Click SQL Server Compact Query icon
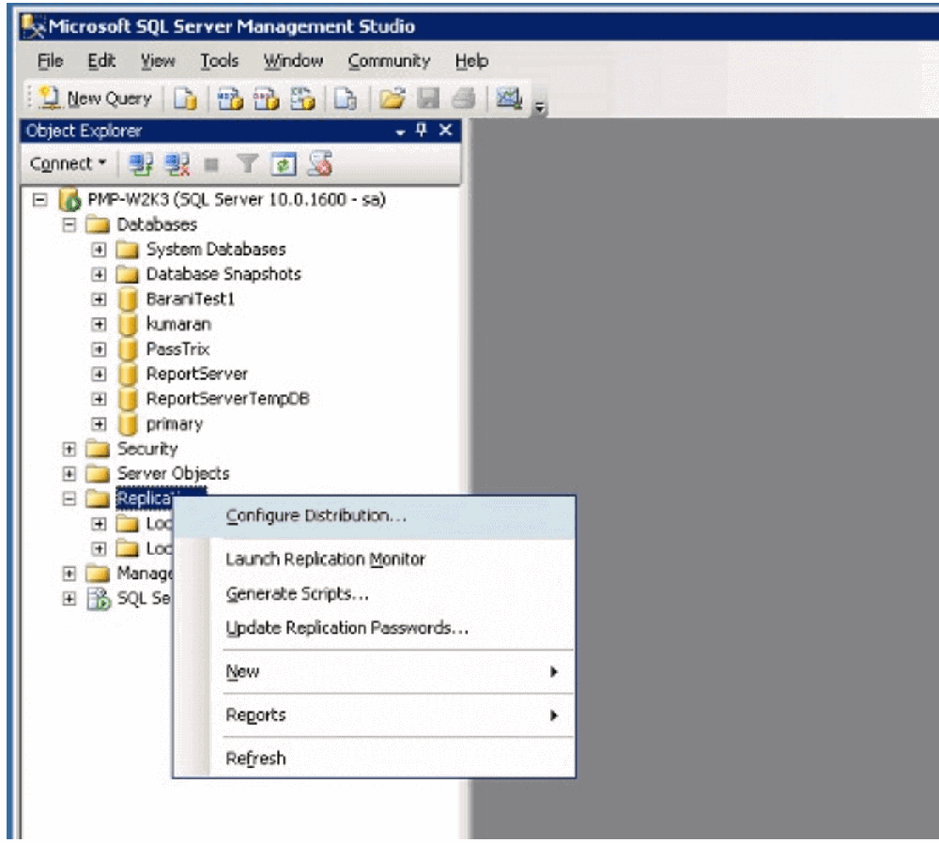The height and width of the screenshot is (843, 939). (x=345, y=99)
